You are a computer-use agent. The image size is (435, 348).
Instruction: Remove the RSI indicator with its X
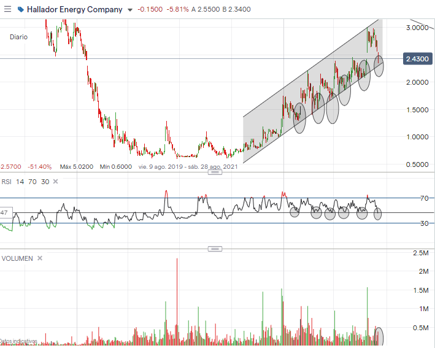pos(55,182)
